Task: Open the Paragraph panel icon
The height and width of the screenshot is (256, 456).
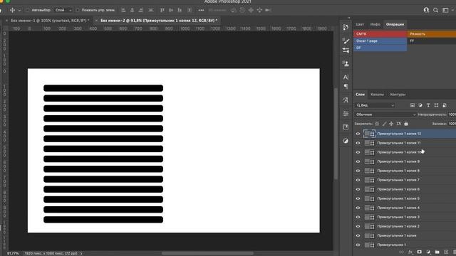Action: (346, 87)
